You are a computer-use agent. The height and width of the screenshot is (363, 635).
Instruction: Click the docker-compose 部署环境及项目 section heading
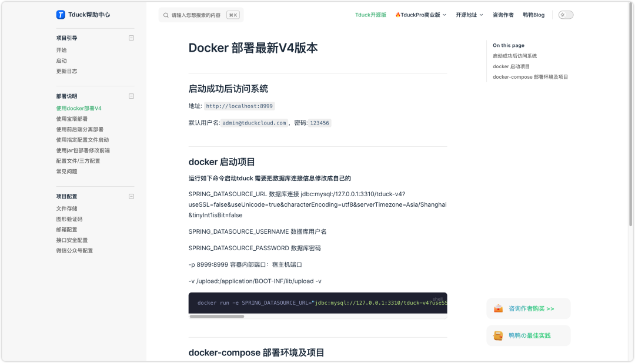[x=256, y=353]
